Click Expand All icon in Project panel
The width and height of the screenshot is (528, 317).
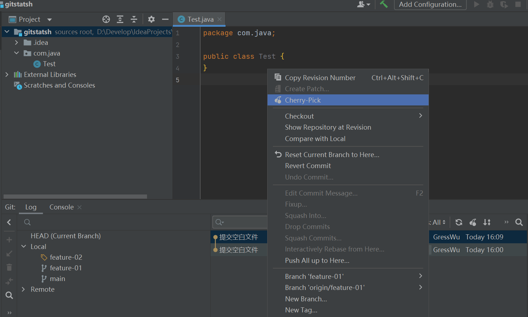(120, 19)
